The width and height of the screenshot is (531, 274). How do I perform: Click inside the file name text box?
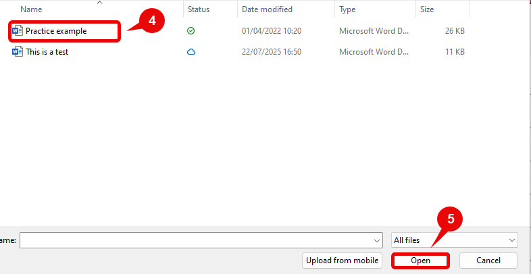(196, 240)
